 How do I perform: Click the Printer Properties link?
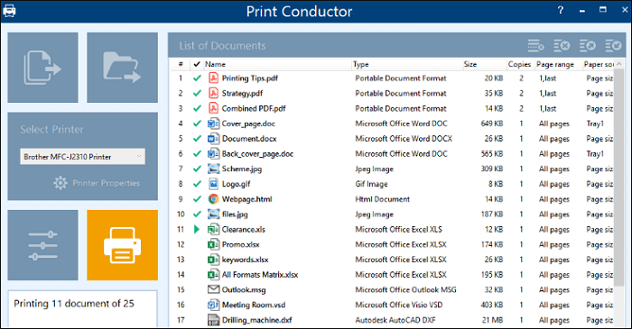(x=106, y=183)
